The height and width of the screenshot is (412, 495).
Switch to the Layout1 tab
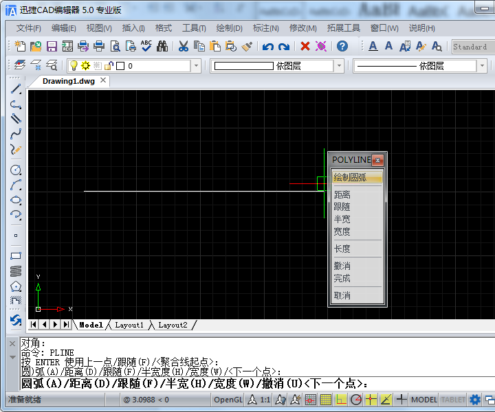pos(129,325)
